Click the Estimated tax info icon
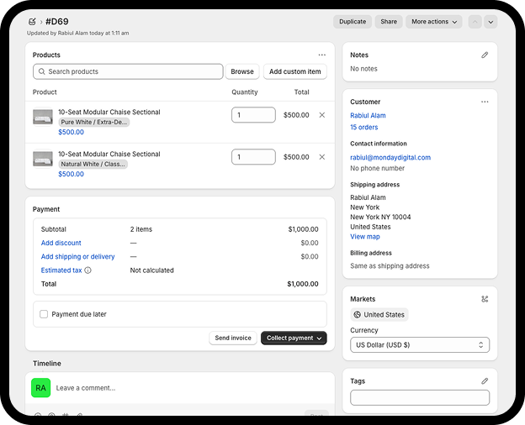Image resolution: width=525 pixels, height=425 pixels. click(87, 270)
